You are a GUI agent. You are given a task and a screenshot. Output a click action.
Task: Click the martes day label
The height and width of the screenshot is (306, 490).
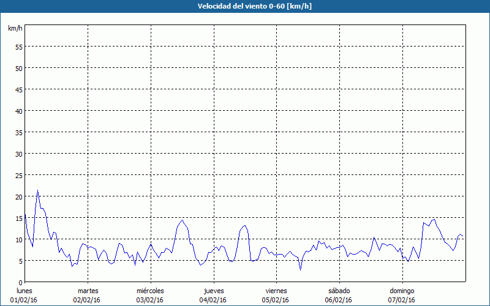click(x=88, y=291)
